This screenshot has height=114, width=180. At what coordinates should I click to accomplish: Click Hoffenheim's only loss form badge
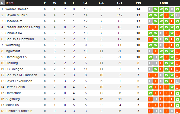(x=172, y=21)
